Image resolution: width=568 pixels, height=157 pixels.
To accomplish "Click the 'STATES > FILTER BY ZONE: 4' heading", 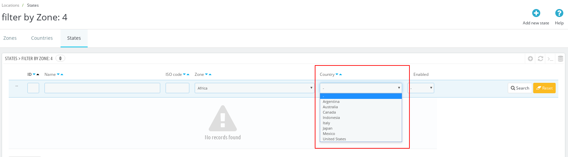I will 29,58.
